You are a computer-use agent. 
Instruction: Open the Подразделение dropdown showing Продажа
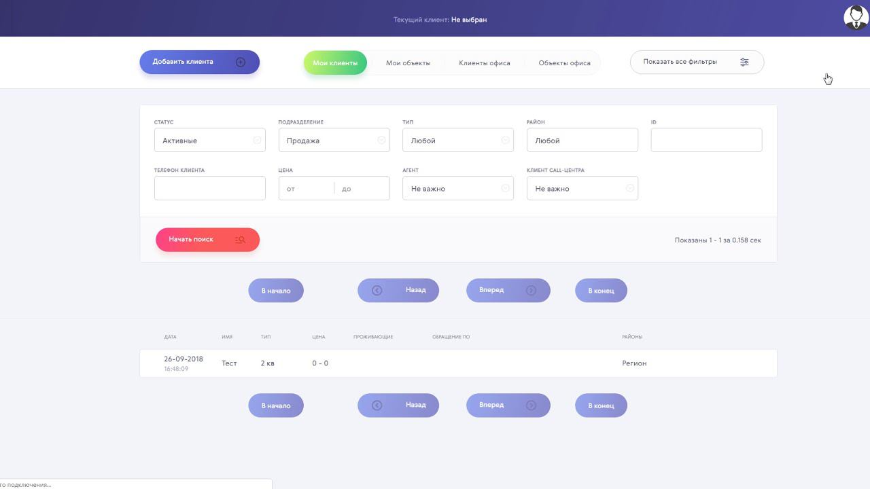[334, 140]
